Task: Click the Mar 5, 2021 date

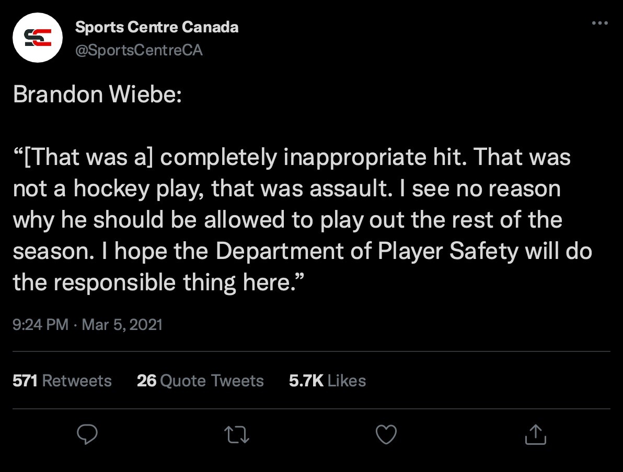Action: click(x=122, y=325)
